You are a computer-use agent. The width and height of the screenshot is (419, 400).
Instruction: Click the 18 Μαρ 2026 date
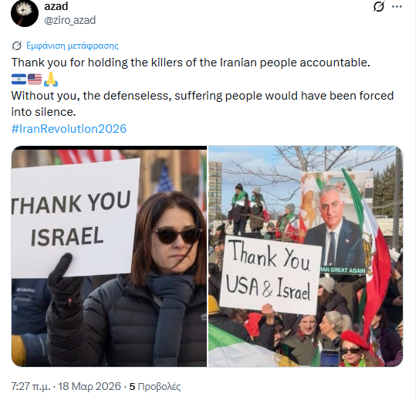point(90,386)
